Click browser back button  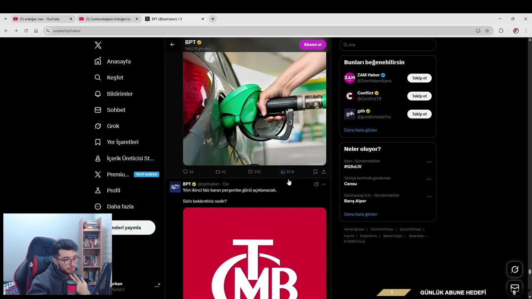6,31
